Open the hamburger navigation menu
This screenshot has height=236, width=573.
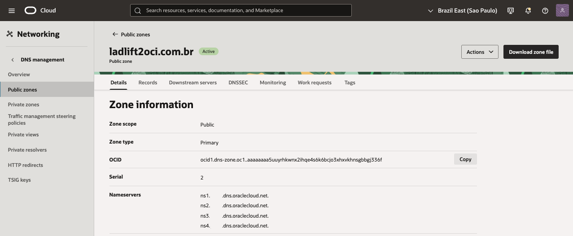[x=12, y=10]
